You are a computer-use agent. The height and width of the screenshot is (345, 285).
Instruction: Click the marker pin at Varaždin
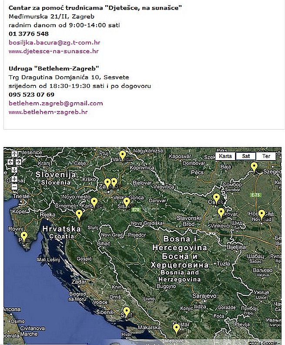(x=123, y=154)
